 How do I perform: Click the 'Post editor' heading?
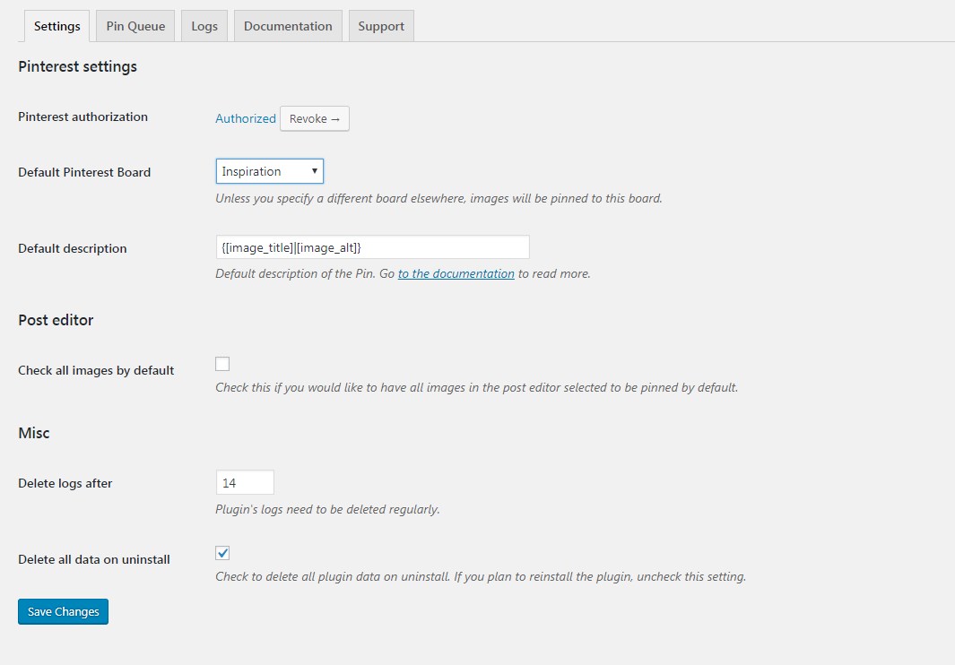(56, 320)
